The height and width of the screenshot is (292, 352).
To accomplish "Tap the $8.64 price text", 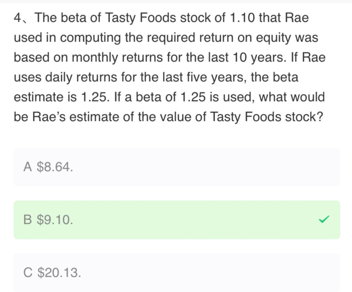I will point(54,167).
